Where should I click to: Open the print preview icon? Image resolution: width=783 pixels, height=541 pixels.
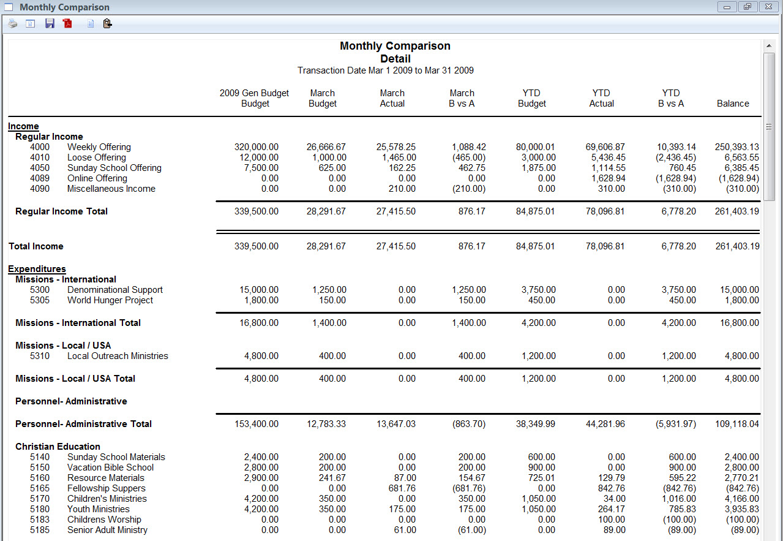pos(30,24)
